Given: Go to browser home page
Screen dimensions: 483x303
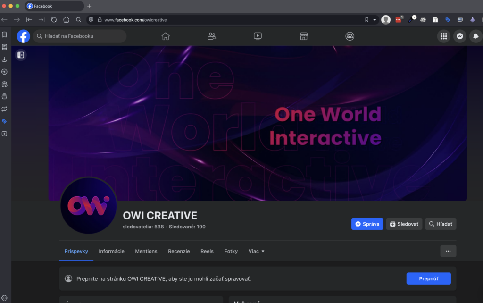Looking at the screenshot, I should pyautogui.click(x=66, y=20).
